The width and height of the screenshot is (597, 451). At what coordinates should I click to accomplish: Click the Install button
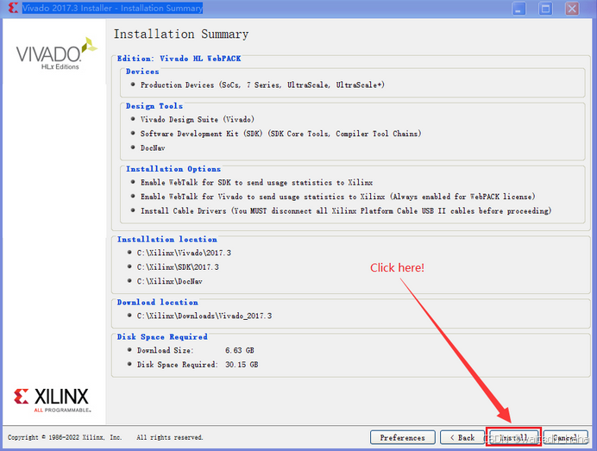(513, 437)
